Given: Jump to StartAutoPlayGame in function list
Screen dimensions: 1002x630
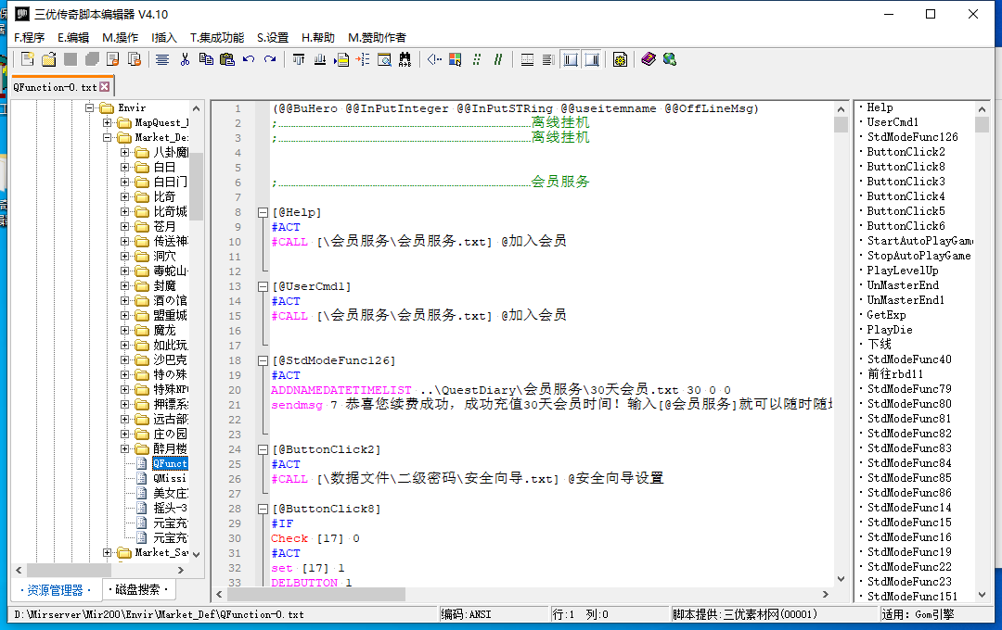Looking at the screenshot, I should click(917, 241).
